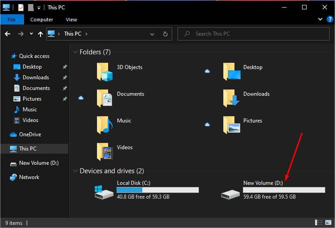Switch to large thumbnails view in status bar
335x228 pixels.
coord(328,223)
